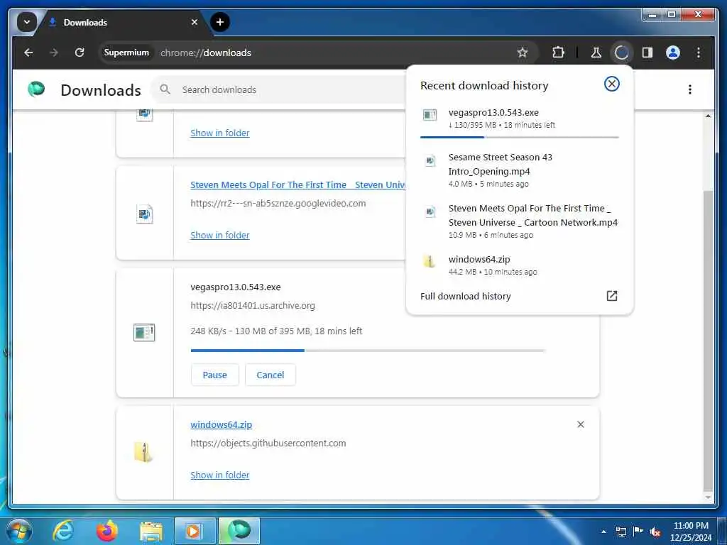
Task: Open the Action Center flag icon
Action: [x=638, y=531]
